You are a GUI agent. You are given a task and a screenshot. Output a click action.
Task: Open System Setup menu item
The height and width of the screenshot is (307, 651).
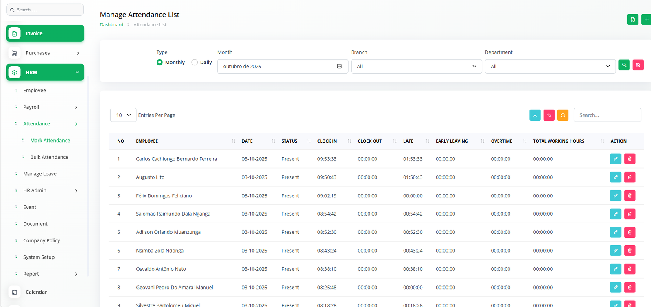(39, 257)
